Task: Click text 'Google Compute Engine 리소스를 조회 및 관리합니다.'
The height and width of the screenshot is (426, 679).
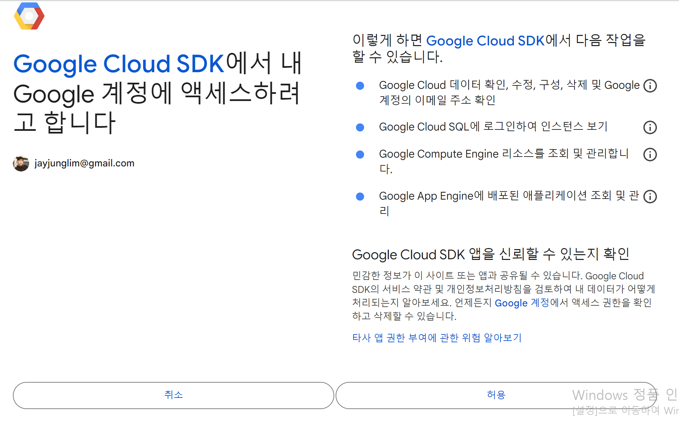Action: 504,161
